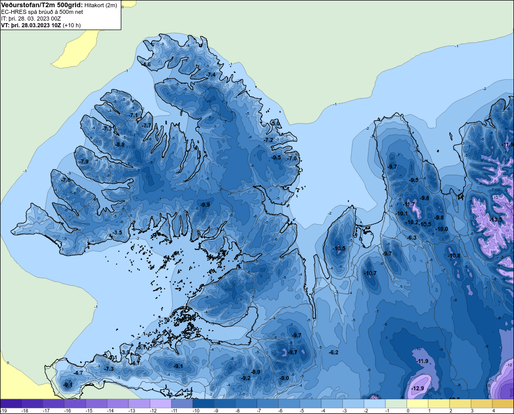Click the '-8' legend scale label
The image size is (514, 414).
238,411
